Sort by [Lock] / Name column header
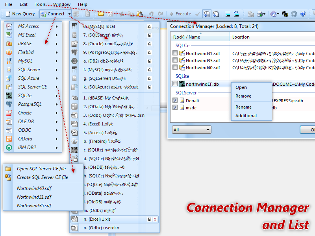The height and width of the screenshot is (236, 315). [200, 37]
